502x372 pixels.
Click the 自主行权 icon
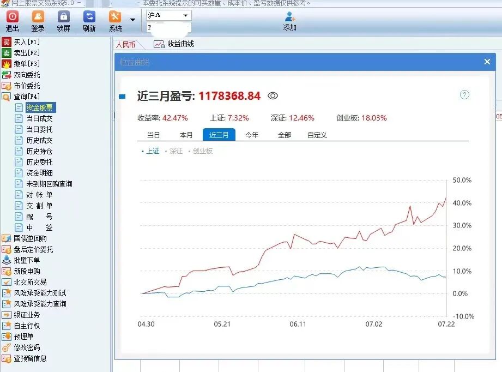click(x=7, y=326)
